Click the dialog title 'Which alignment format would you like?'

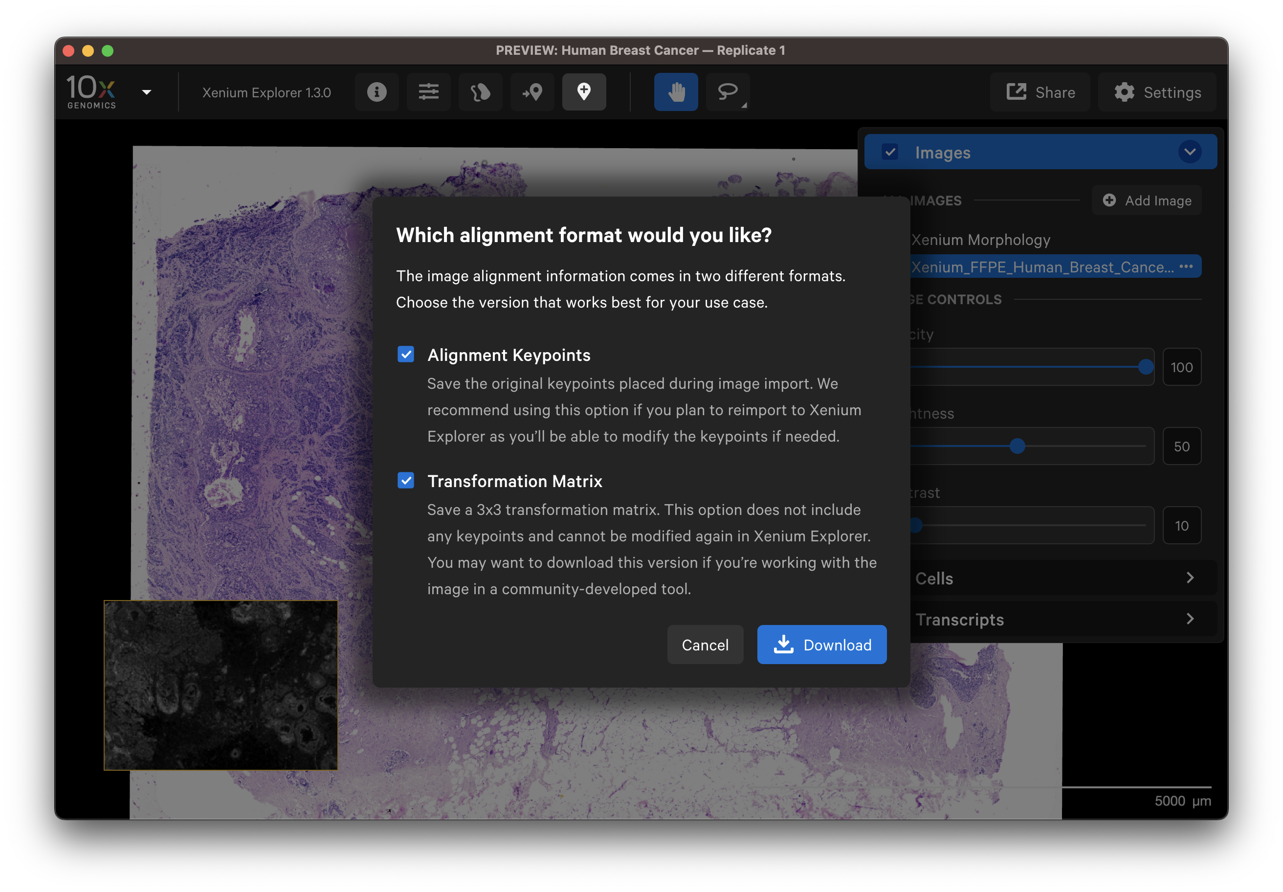click(x=584, y=235)
